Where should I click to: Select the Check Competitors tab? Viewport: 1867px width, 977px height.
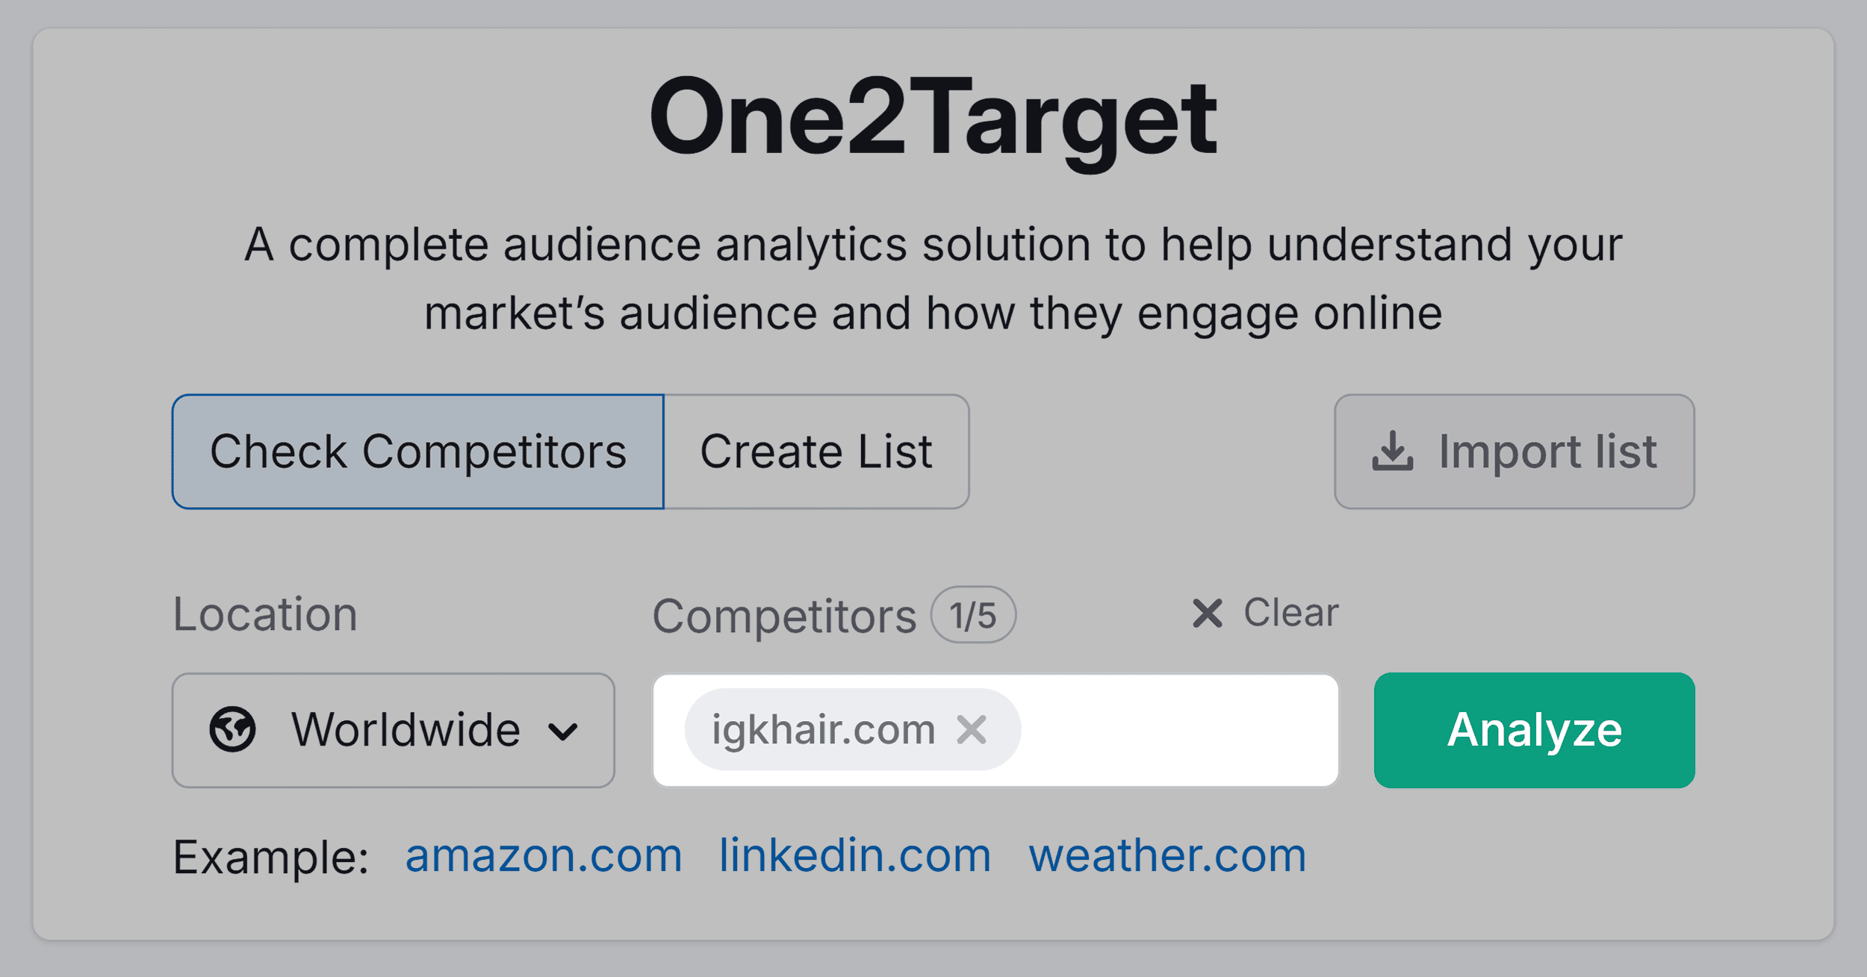pos(418,450)
